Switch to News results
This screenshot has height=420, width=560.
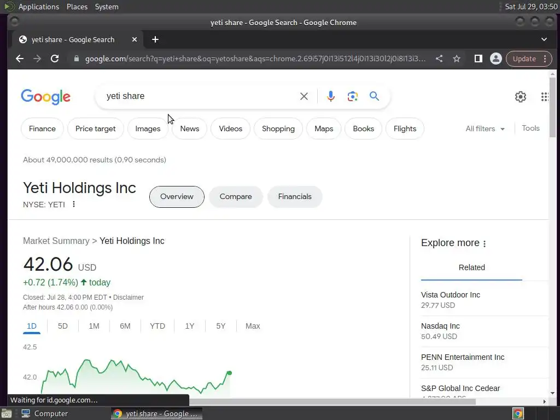pyautogui.click(x=190, y=129)
